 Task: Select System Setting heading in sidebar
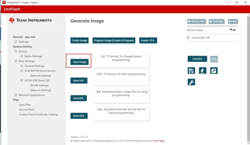22,46
